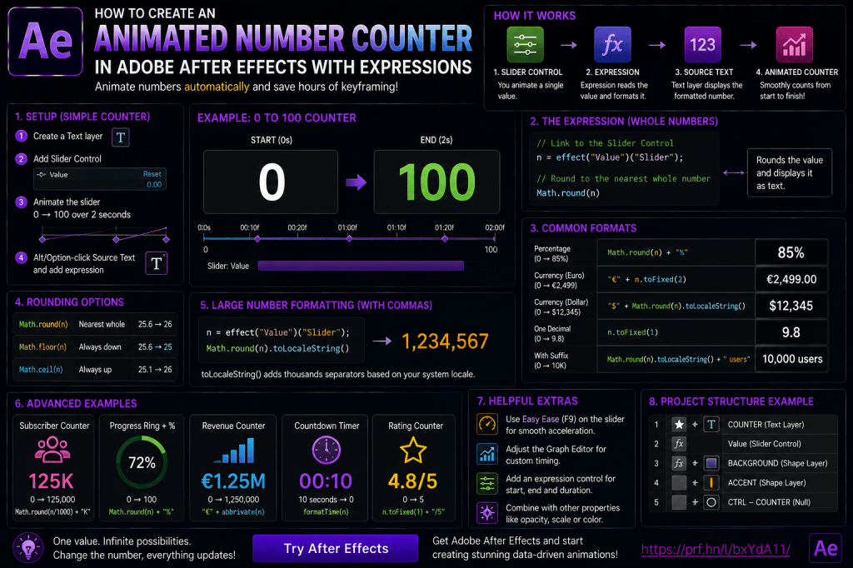Click the T icon in the COUNTER layer row
The width and height of the screenshot is (853, 568).
711,425
